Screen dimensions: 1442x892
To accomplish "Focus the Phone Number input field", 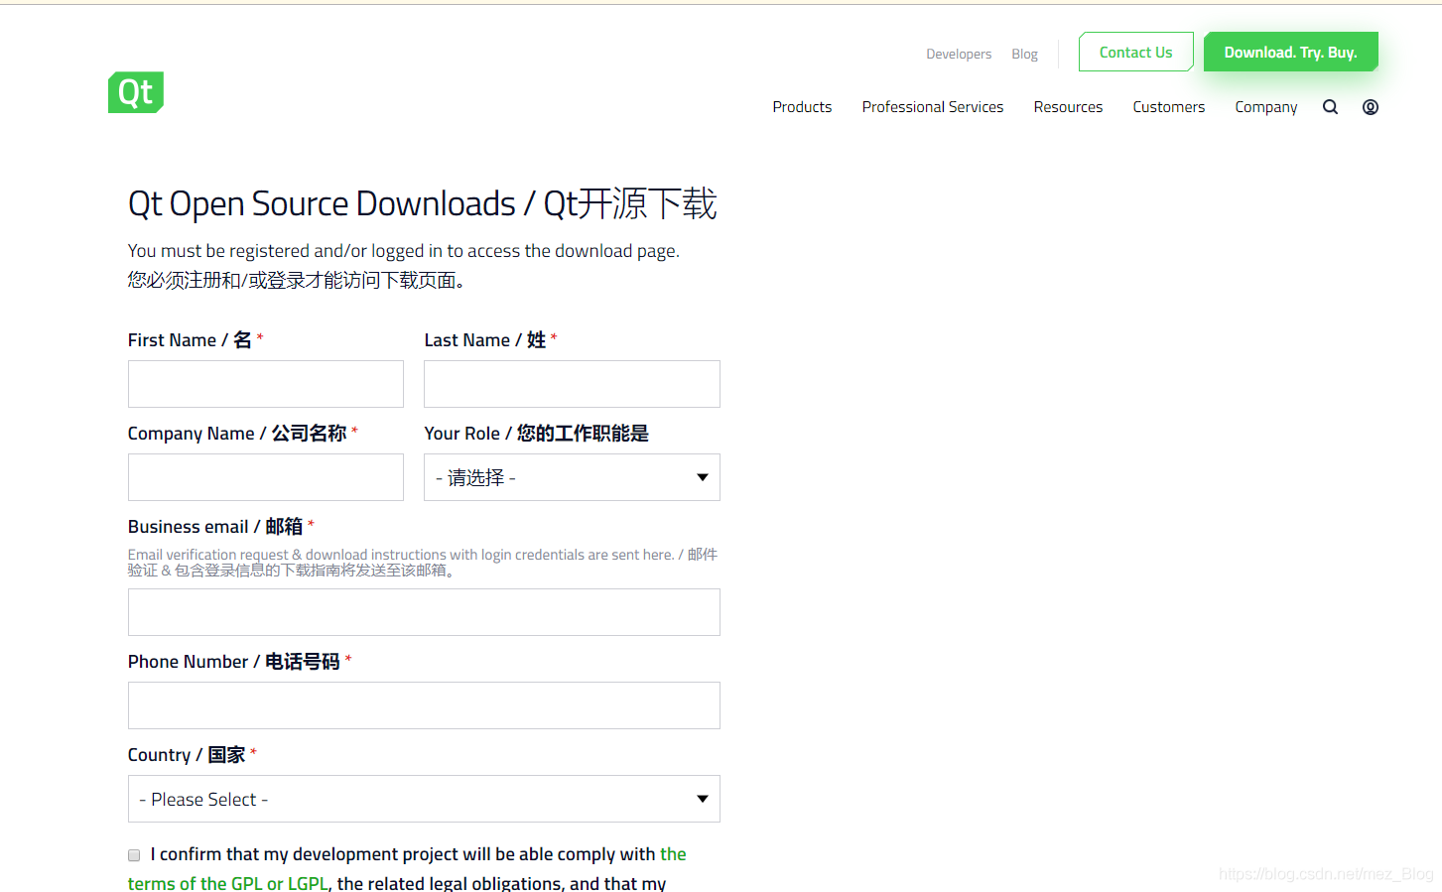I will pyautogui.click(x=424, y=705).
